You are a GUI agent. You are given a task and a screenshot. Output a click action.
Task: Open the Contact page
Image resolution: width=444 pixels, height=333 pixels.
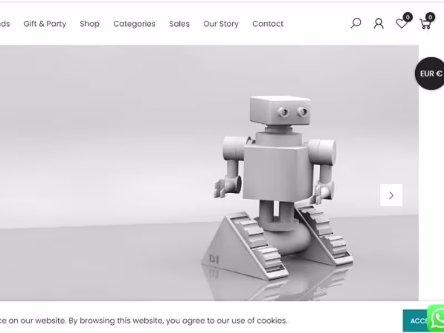pos(268,24)
